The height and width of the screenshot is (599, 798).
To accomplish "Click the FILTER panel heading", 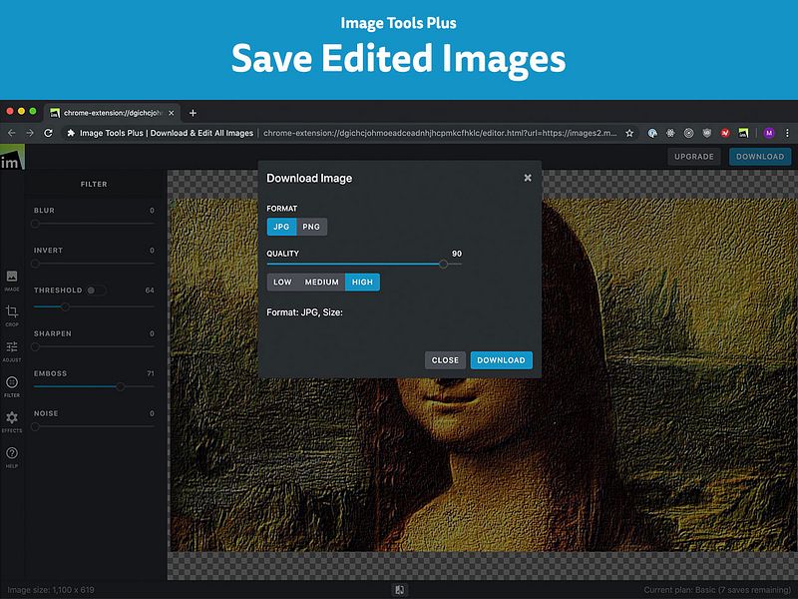I will coord(94,184).
